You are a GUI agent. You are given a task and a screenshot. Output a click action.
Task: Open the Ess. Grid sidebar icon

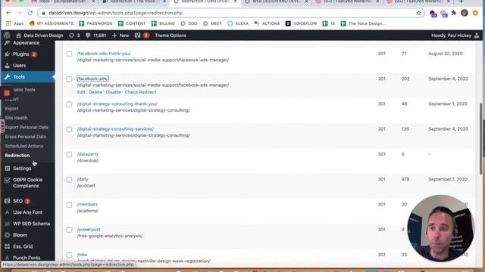click(7, 246)
